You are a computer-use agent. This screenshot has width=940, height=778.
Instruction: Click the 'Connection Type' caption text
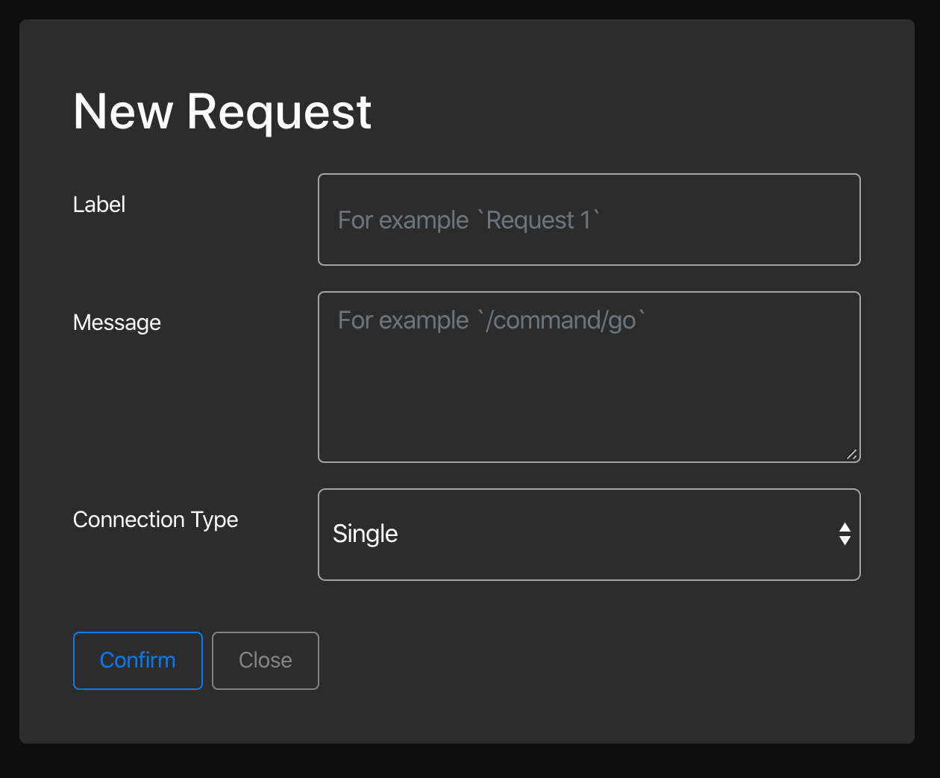(x=155, y=520)
